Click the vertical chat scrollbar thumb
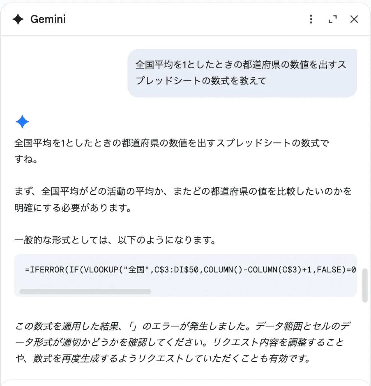371x386 pixels. coord(365,285)
